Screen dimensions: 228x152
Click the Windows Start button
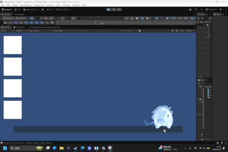point(5,148)
